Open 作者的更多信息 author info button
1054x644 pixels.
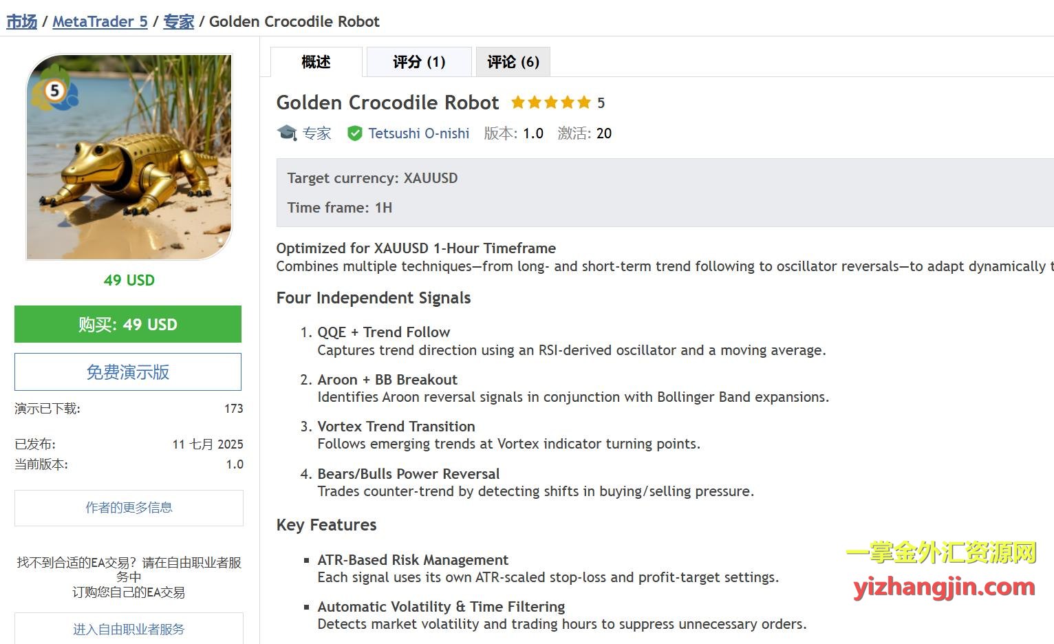pyautogui.click(x=129, y=508)
